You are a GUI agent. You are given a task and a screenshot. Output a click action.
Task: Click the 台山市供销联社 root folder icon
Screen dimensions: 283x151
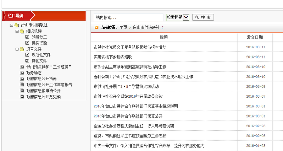pyautogui.click(x=16, y=25)
